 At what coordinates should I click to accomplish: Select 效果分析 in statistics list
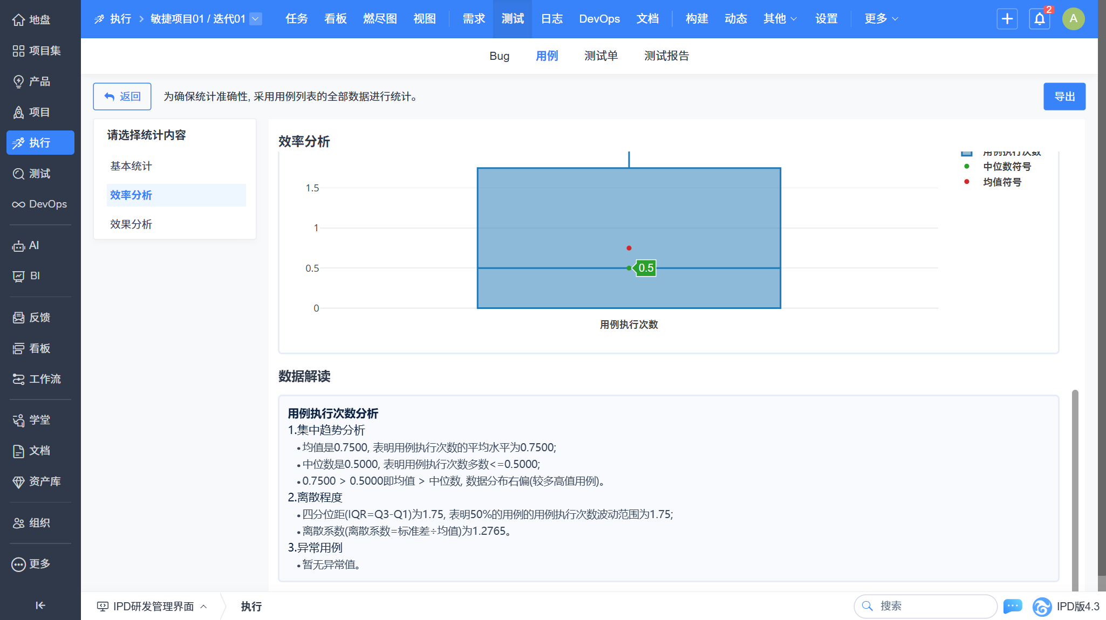pos(131,224)
